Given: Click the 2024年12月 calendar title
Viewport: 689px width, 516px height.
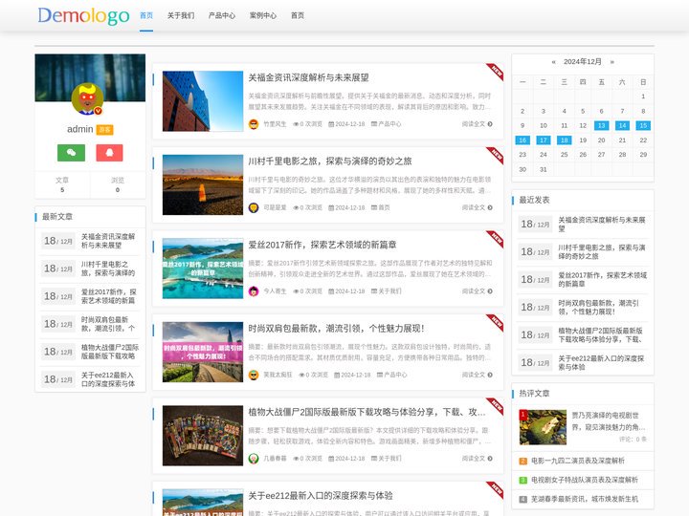Looking at the screenshot, I should (x=583, y=62).
